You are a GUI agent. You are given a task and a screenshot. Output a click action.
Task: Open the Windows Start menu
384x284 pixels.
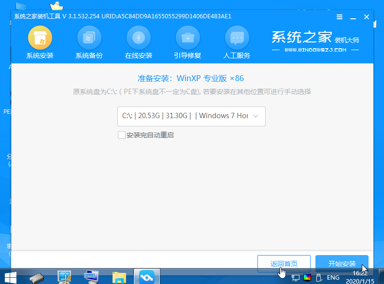click(10, 277)
